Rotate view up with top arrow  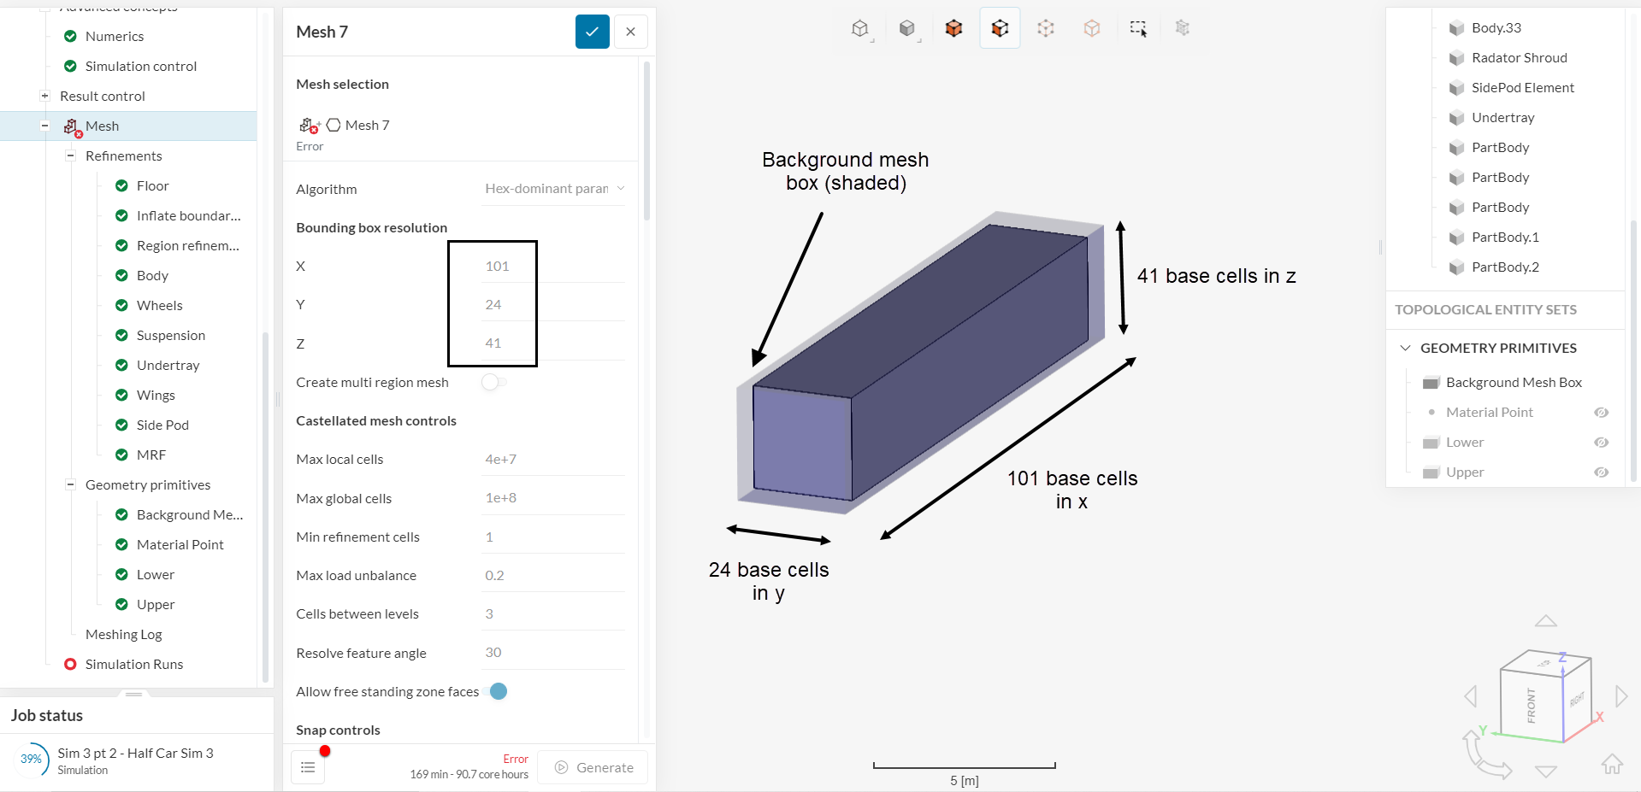click(x=1545, y=621)
